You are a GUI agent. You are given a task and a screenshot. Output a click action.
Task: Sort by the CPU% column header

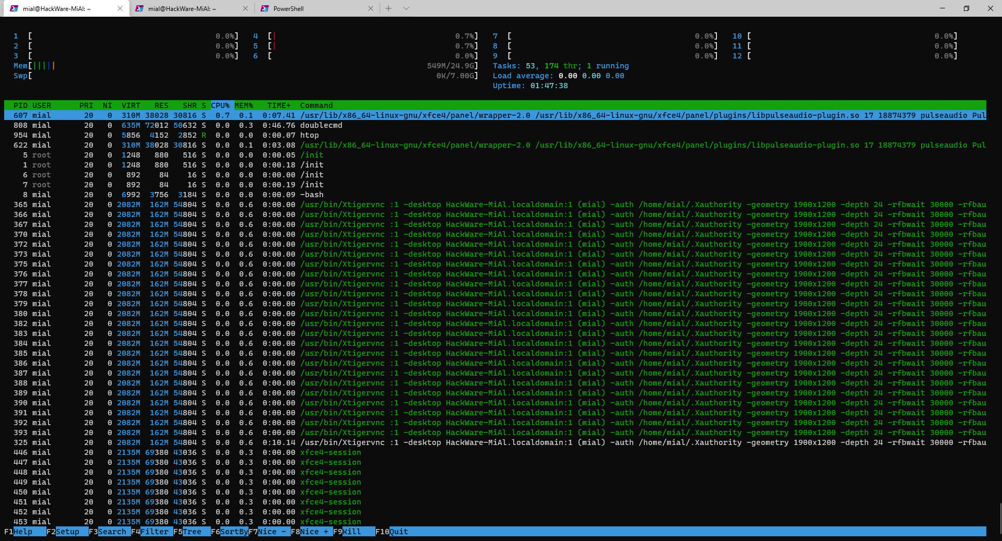click(220, 105)
